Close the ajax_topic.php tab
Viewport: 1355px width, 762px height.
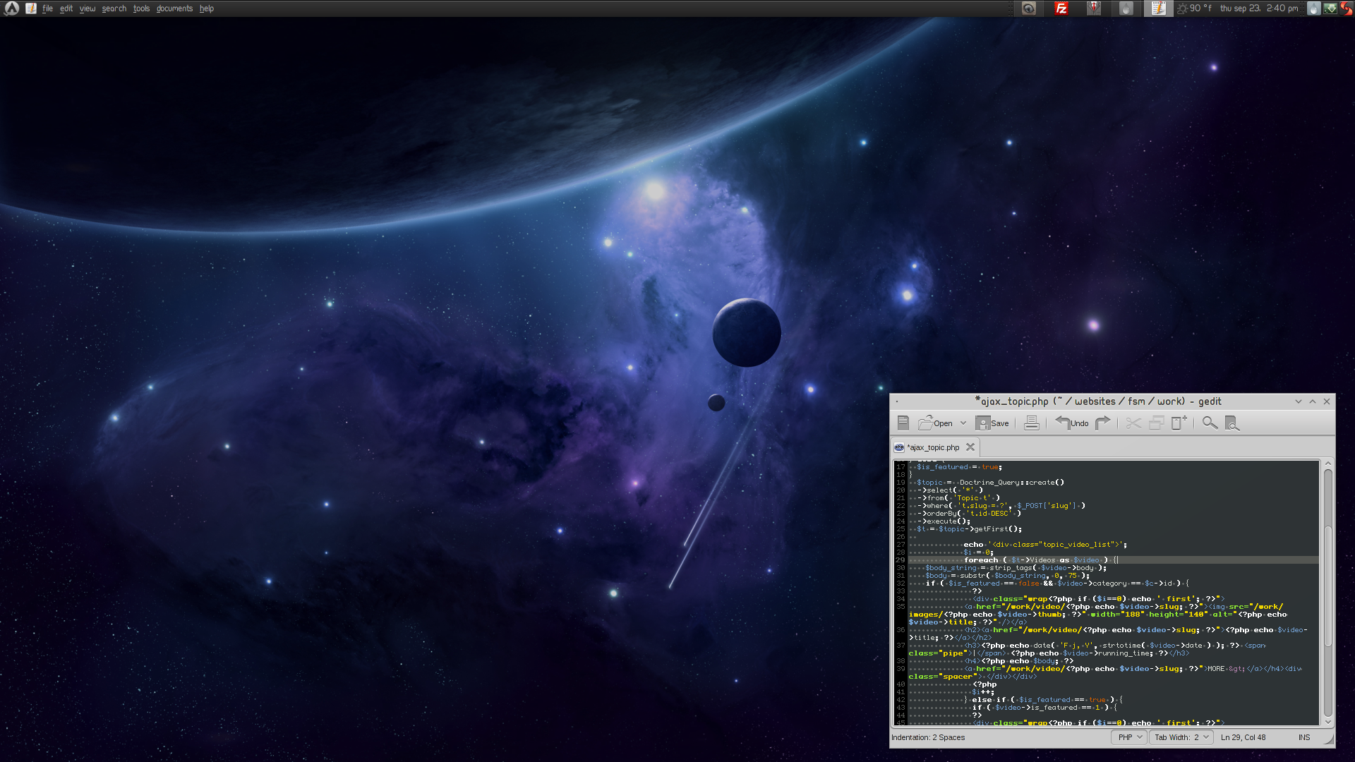[x=970, y=447]
